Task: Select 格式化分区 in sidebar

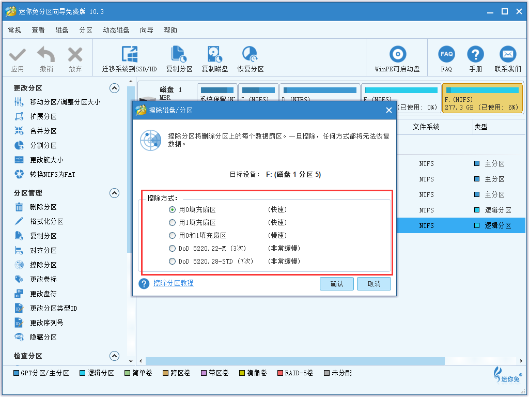Action: (x=39, y=221)
